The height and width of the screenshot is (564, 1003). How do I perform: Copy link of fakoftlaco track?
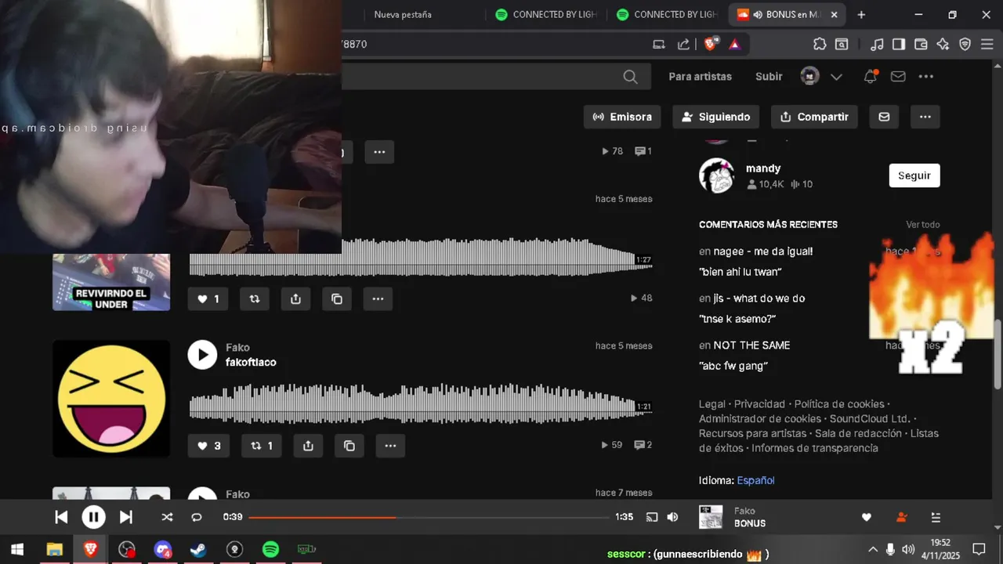[349, 446]
